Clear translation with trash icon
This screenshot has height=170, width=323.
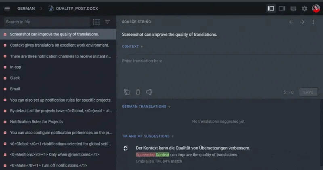coord(138,92)
